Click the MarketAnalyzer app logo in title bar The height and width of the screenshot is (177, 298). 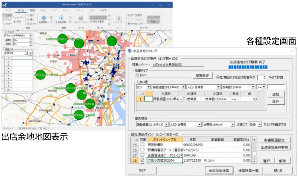(x=5, y=5)
